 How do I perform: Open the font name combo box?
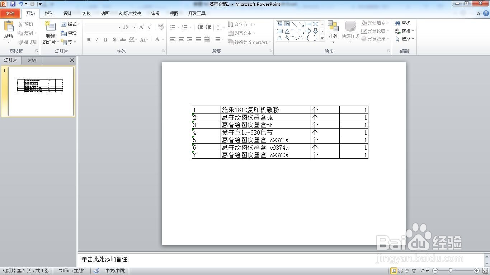(x=103, y=27)
